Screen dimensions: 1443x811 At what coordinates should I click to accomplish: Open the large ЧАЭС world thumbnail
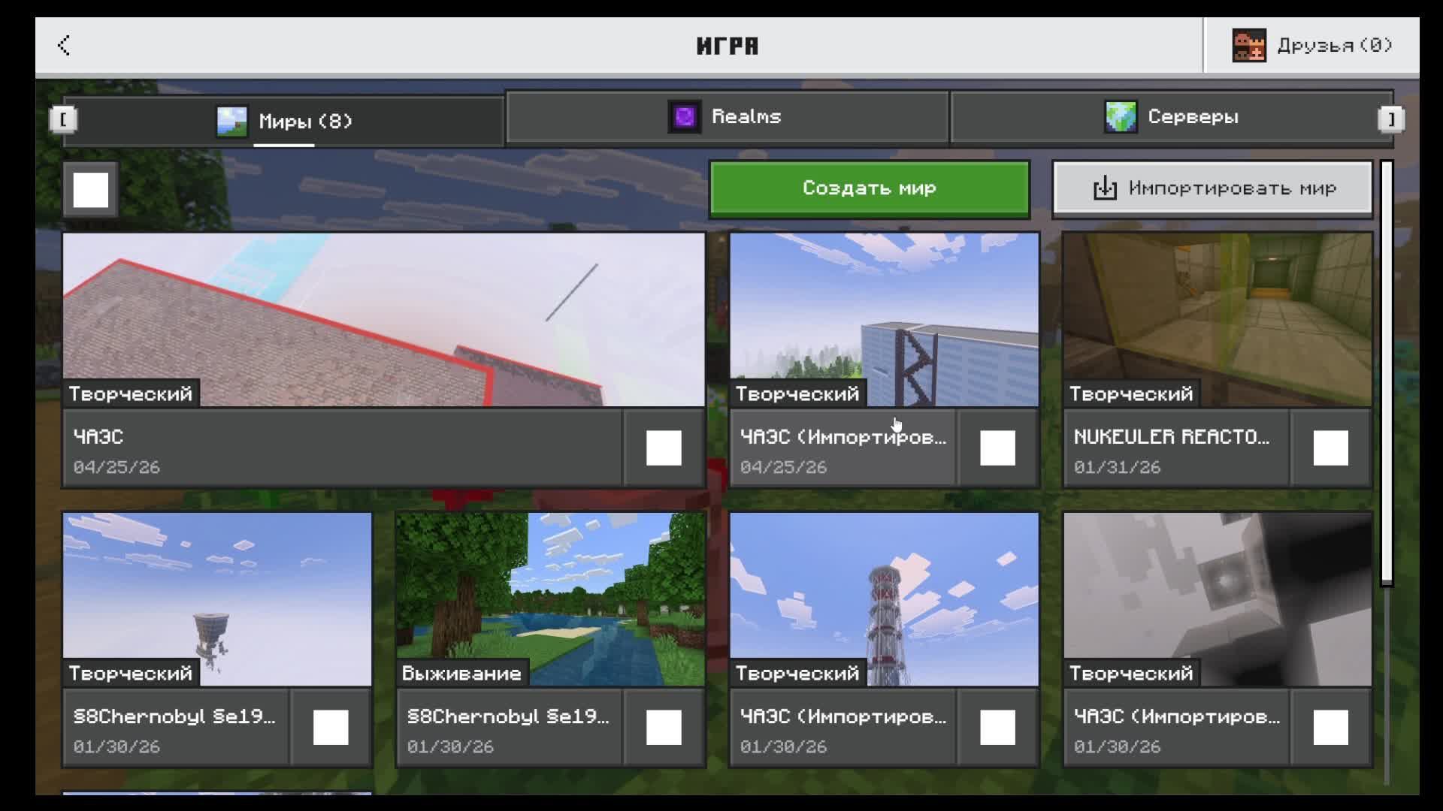pyautogui.click(x=383, y=319)
